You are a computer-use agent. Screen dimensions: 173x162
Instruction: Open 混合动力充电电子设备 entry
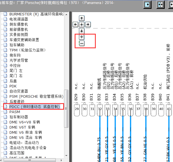(x=28, y=148)
